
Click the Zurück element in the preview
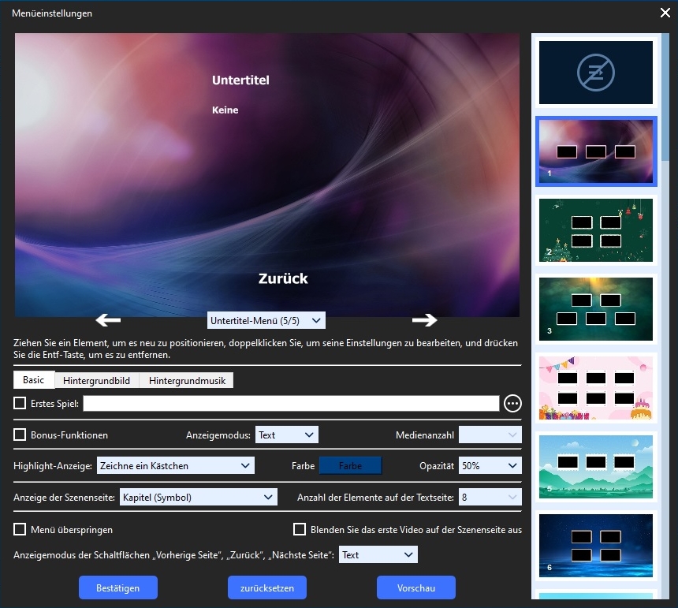pyautogui.click(x=283, y=278)
